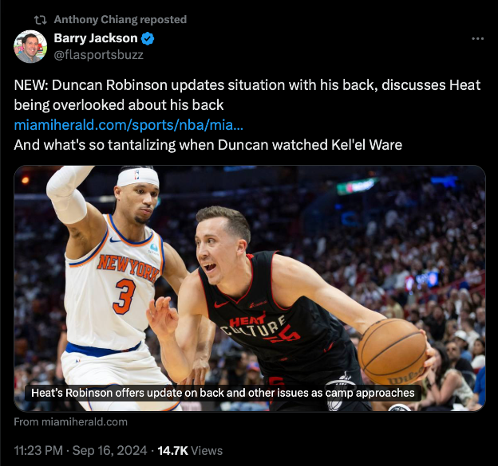Click the @flasportsbuzz handle

tap(98, 55)
